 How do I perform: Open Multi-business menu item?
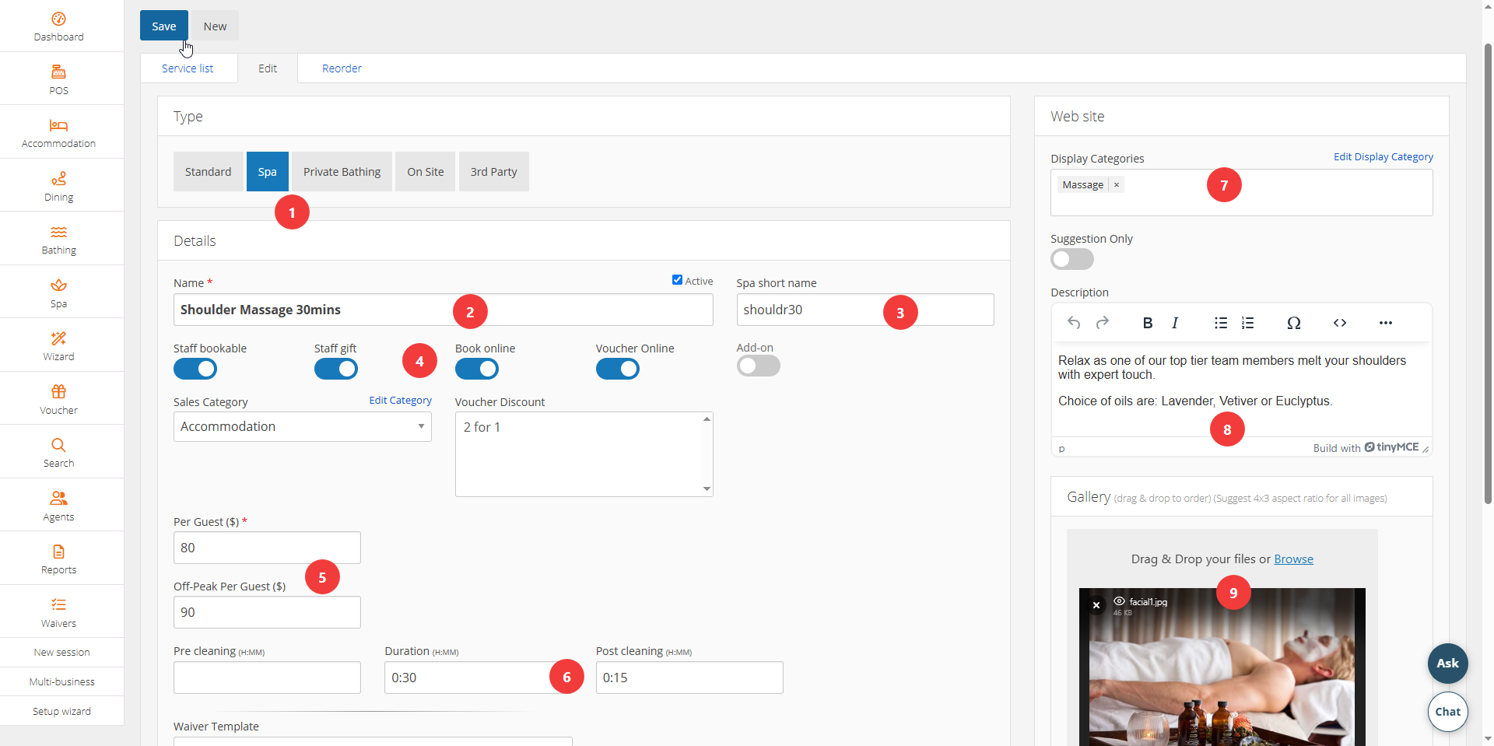(62, 682)
